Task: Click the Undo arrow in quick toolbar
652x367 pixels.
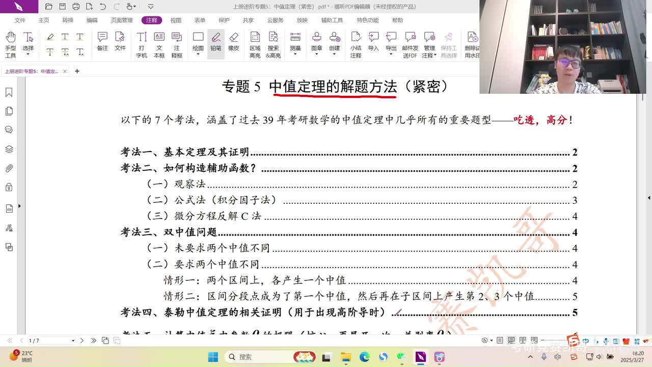Action: click(x=103, y=7)
